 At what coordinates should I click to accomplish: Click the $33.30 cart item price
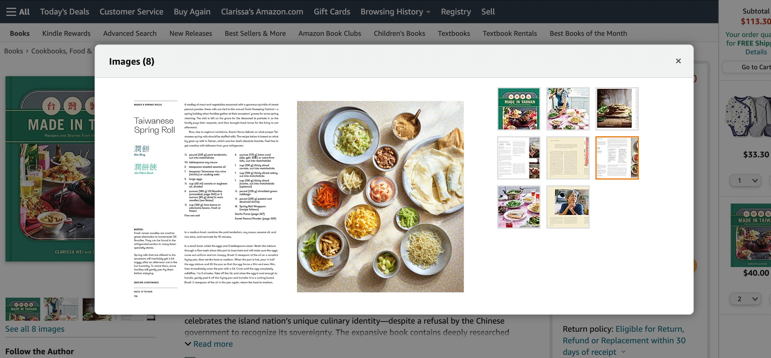tap(756, 154)
